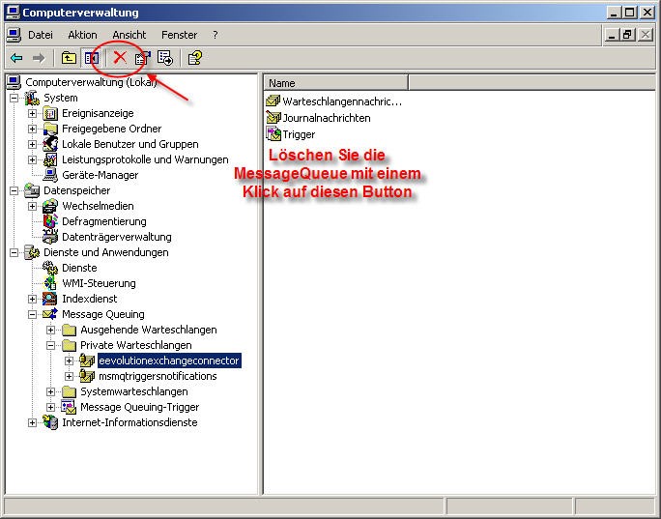Click the Help toolbar icon
This screenshot has height=519, width=661.
(x=195, y=58)
